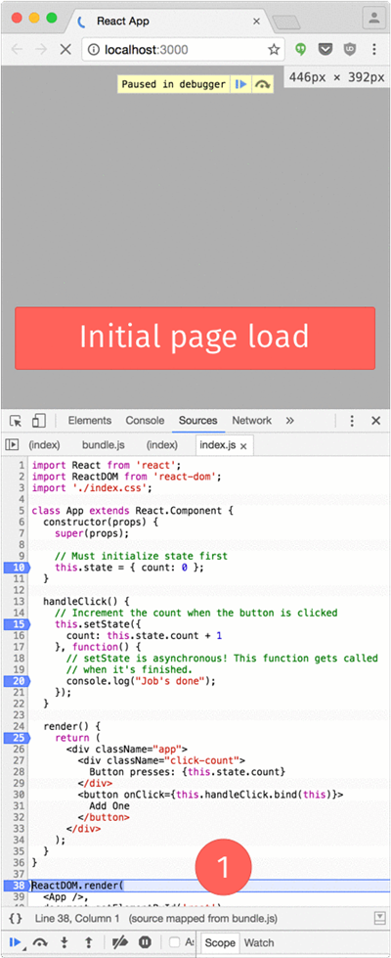Pretty print source with braces icon
Image resolution: width=391 pixels, height=958 pixels.
click(17, 918)
